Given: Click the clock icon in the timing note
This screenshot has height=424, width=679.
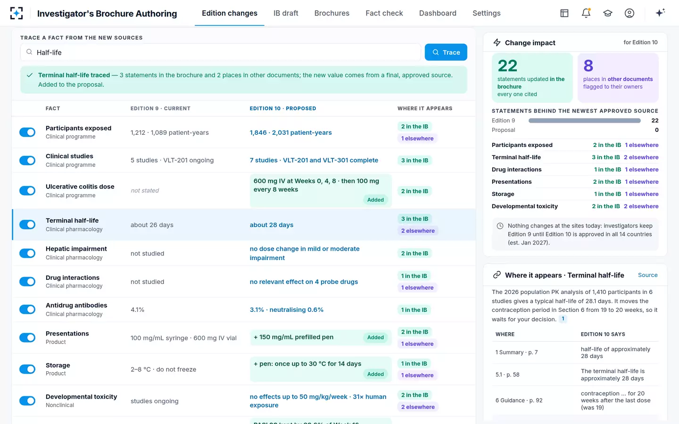Looking at the screenshot, I should pos(500,226).
